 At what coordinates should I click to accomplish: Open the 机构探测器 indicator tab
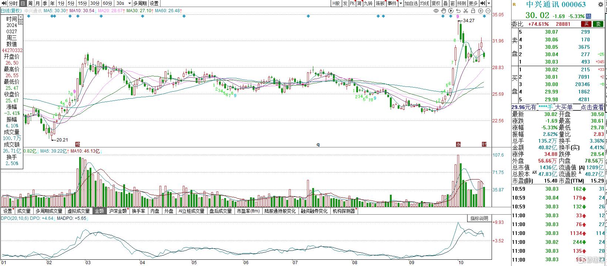tap(344, 211)
